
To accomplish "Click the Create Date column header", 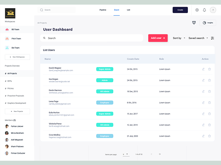I will pos(133,59).
